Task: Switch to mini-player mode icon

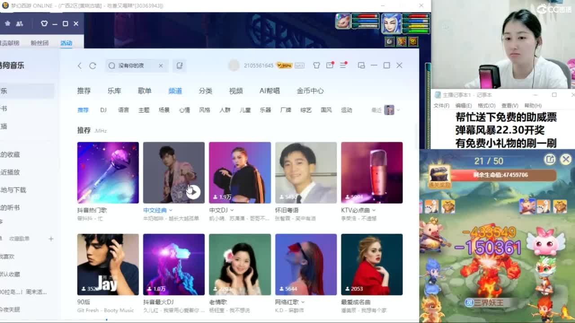Action: [x=361, y=65]
